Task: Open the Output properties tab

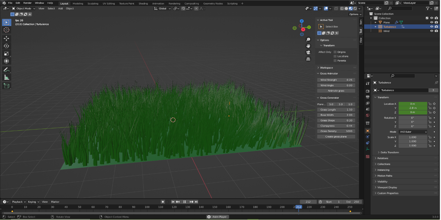Action: [368, 97]
